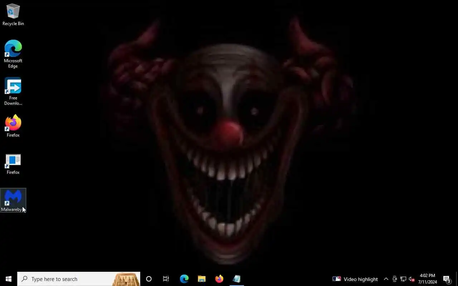458x286 pixels.
Task: Click the 'Type here to search' box
Action: (79, 279)
